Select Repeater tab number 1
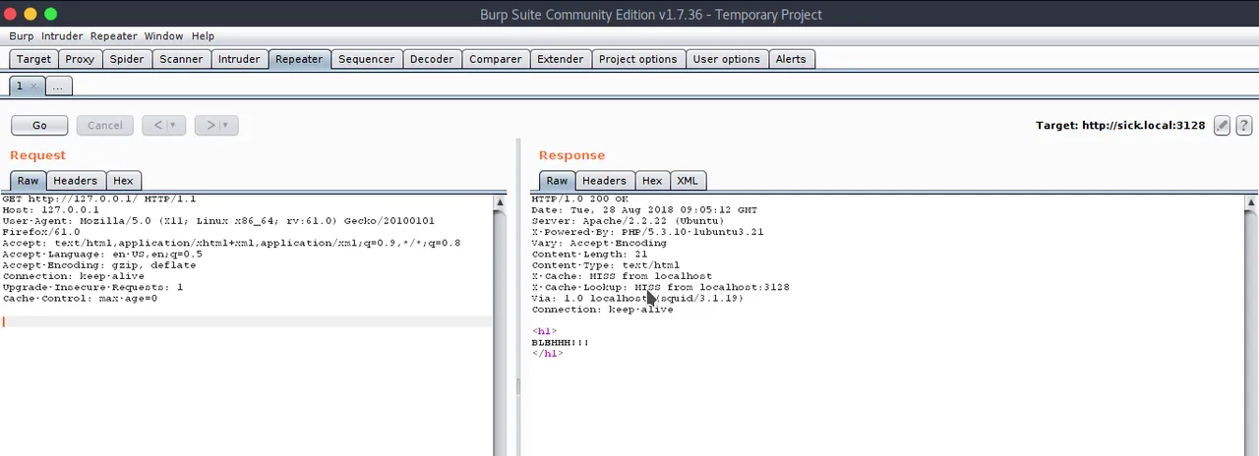1259x456 pixels. [x=19, y=86]
